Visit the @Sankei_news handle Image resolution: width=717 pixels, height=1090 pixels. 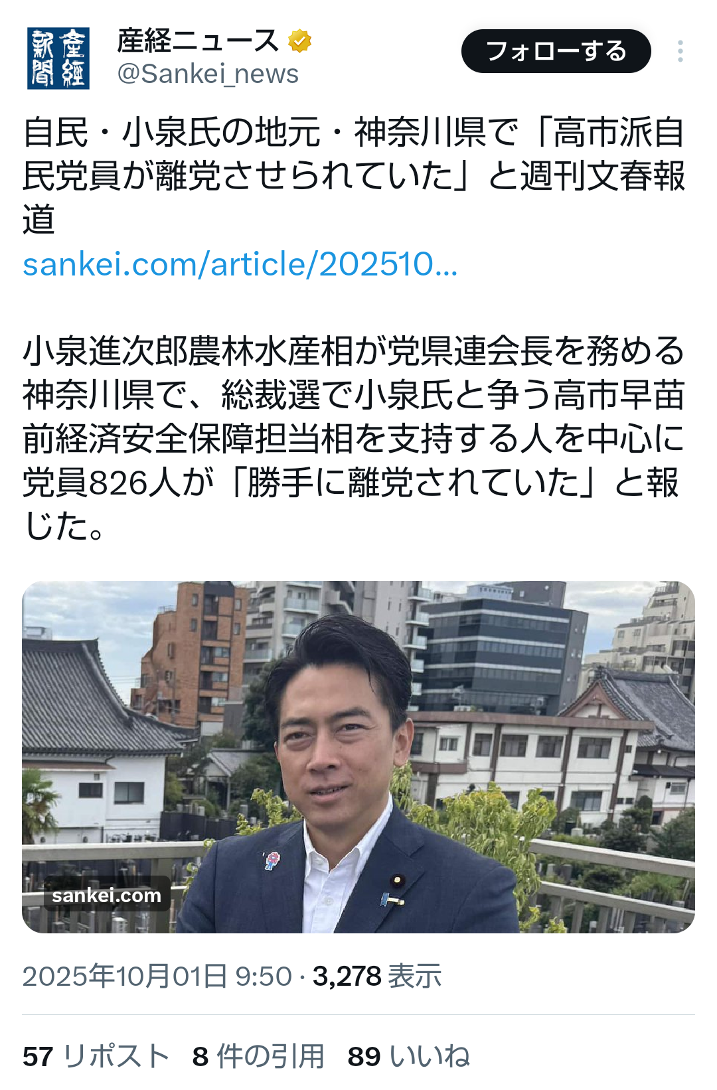[x=208, y=74]
